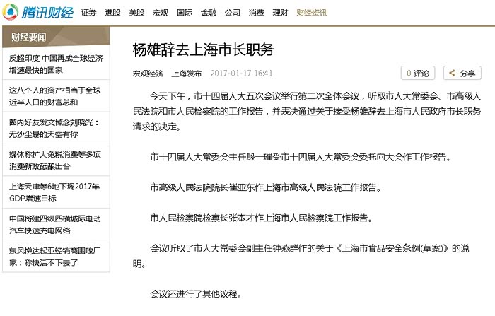The height and width of the screenshot is (316, 495).
Task: Switch to the 金融 section
Action: click(209, 13)
